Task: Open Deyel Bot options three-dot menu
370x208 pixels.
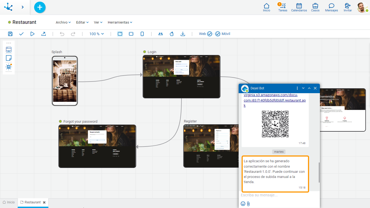Action: pyautogui.click(x=297, y=88)
